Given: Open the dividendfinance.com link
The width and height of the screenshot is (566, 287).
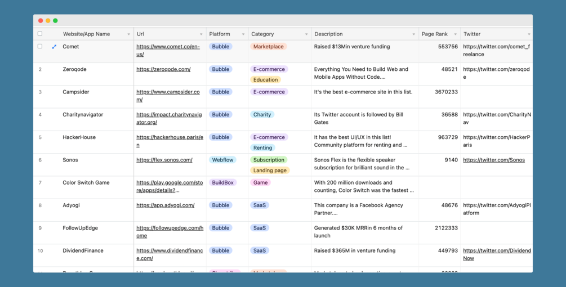Looking at the screenshot, I should coord(170,254).
